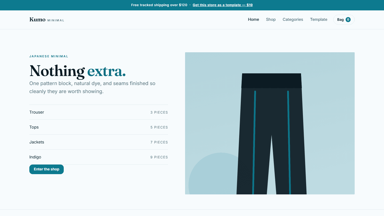Open the Kumo Minimal logo link
Viewport: 384px width, 216px height.
click(47, 19)
